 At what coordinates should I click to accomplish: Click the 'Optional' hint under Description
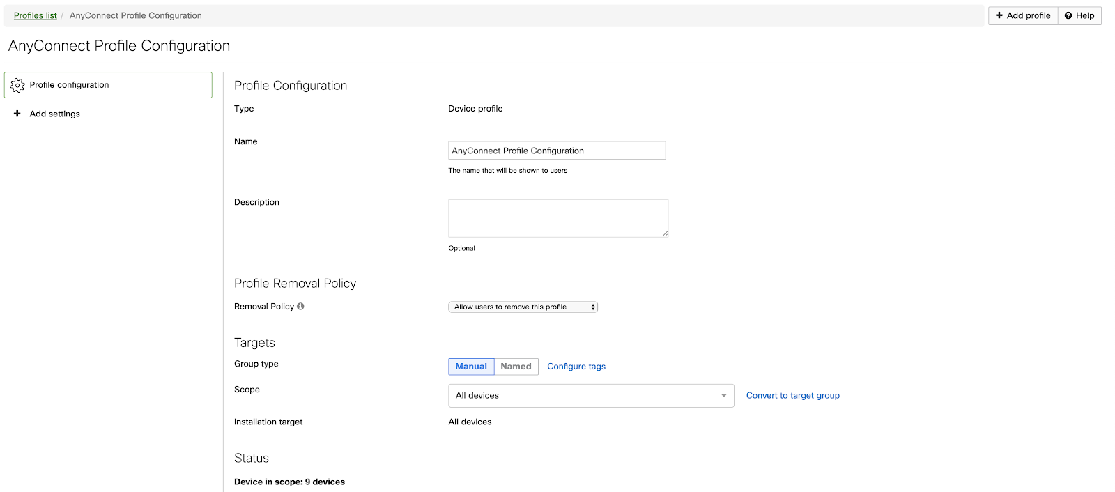461,248
